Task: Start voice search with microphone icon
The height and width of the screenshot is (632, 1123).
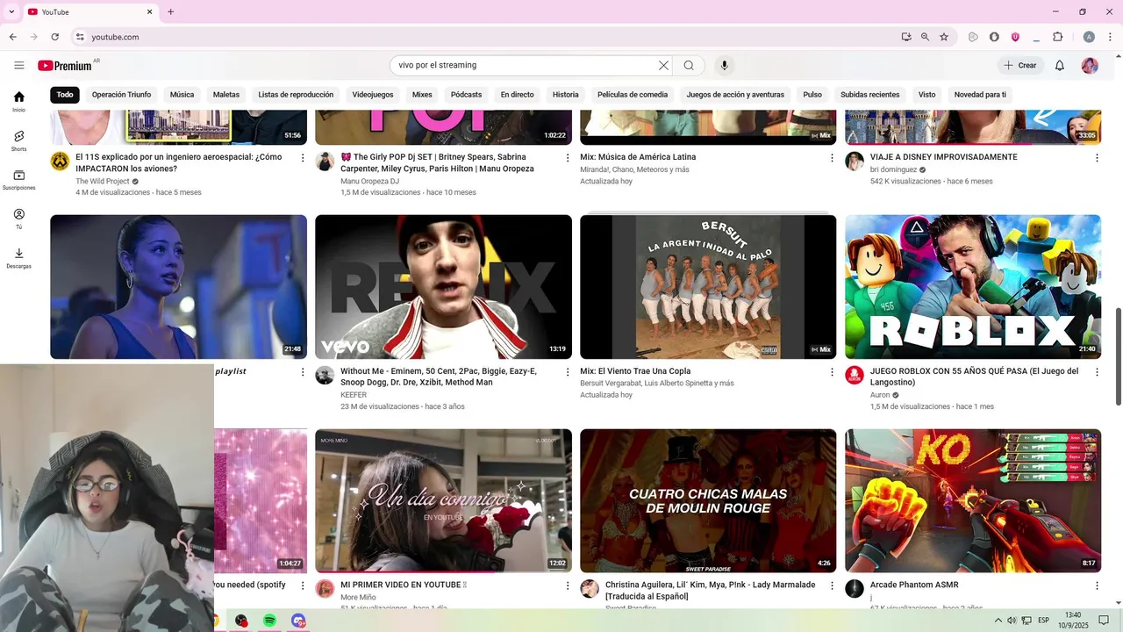Action: pos(724,65)
